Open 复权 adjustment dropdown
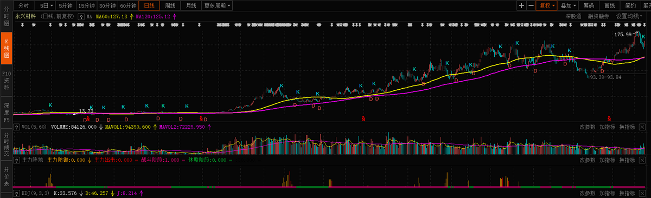The width and height of the screenshot is (651, 198). [x=547, y=5]
